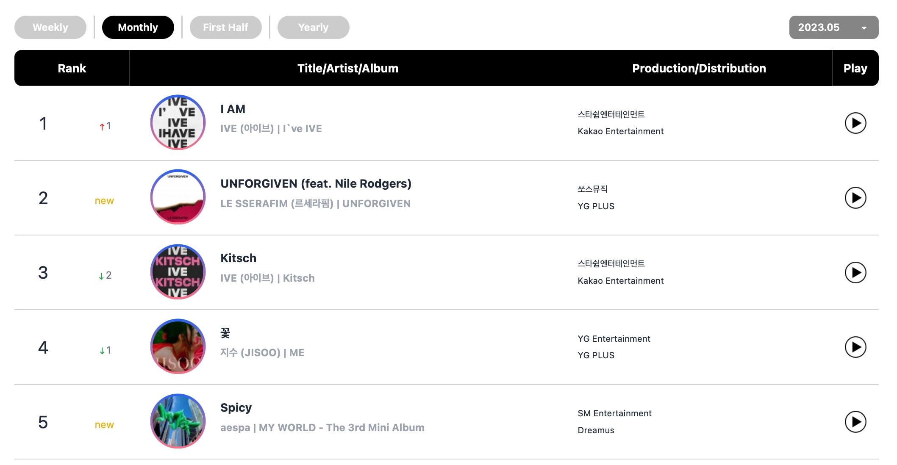Switch to the Weekly chart tab

pos(50,28)
